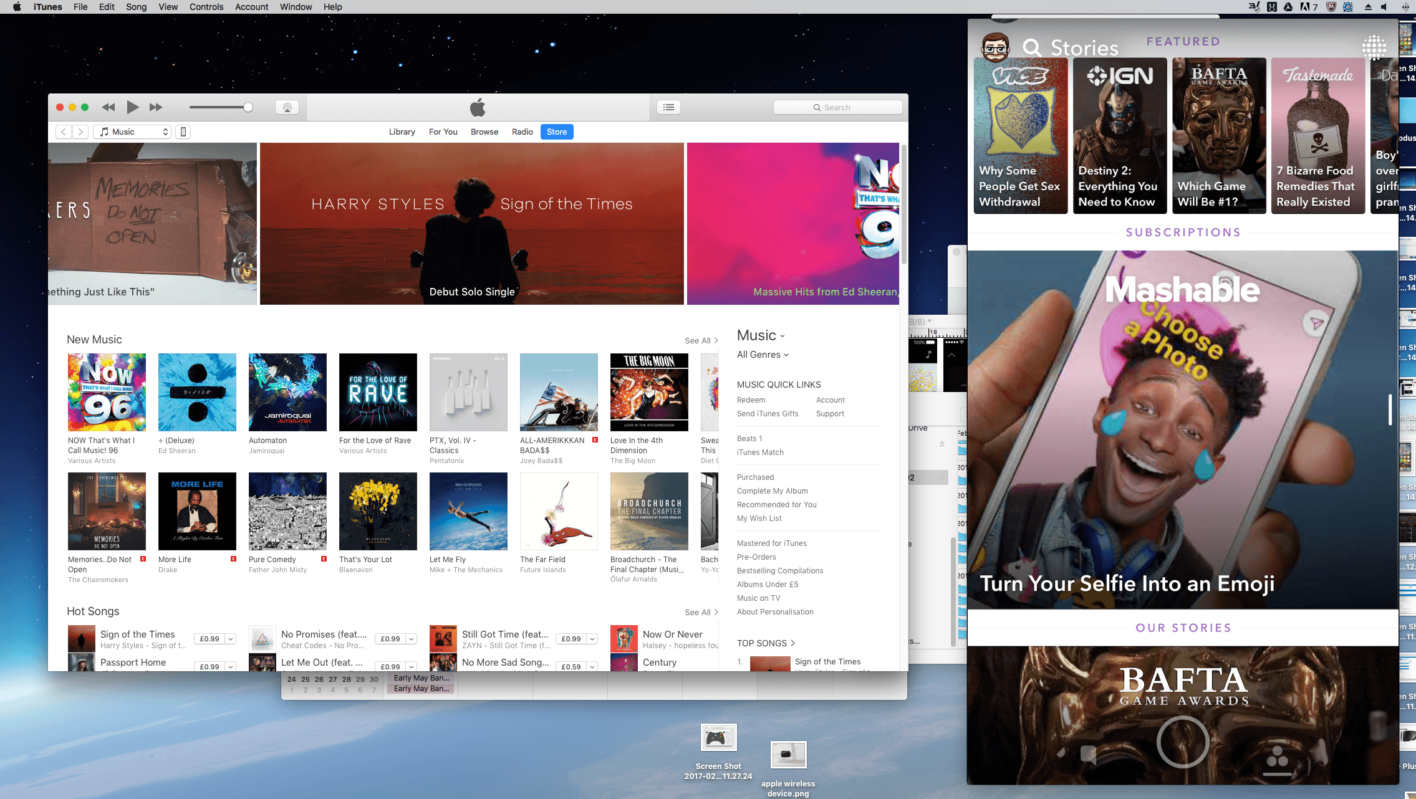
Task: Click See All next to New Music
Action: point(701,340)
